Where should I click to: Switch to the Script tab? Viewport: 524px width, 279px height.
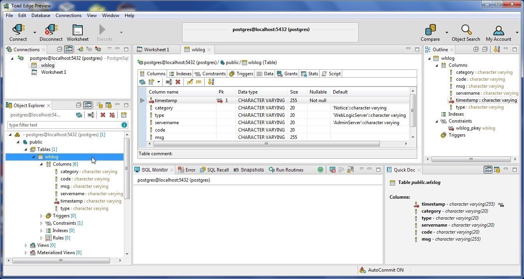click(331, 74)
